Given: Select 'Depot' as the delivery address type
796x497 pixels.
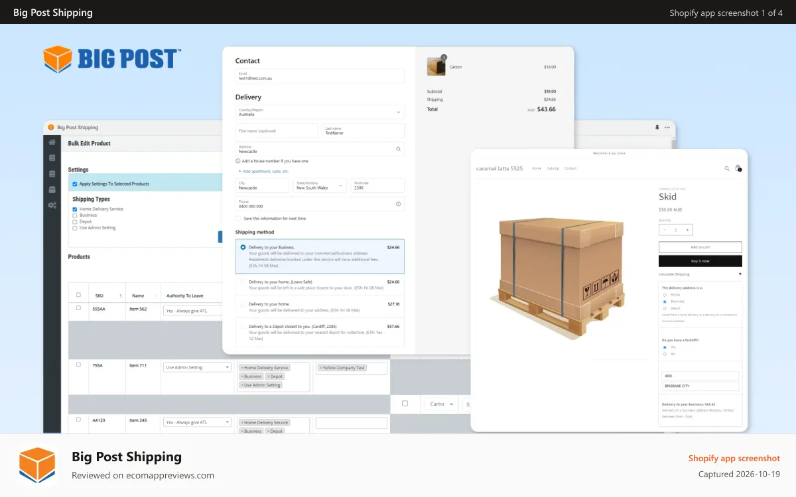Looking at the screenshot, I should click(665, 308).
